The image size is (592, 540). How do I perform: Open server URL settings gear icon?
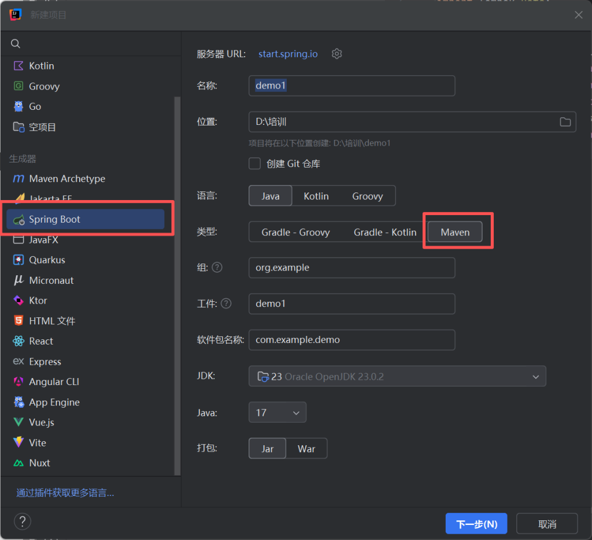pos(337,54)
